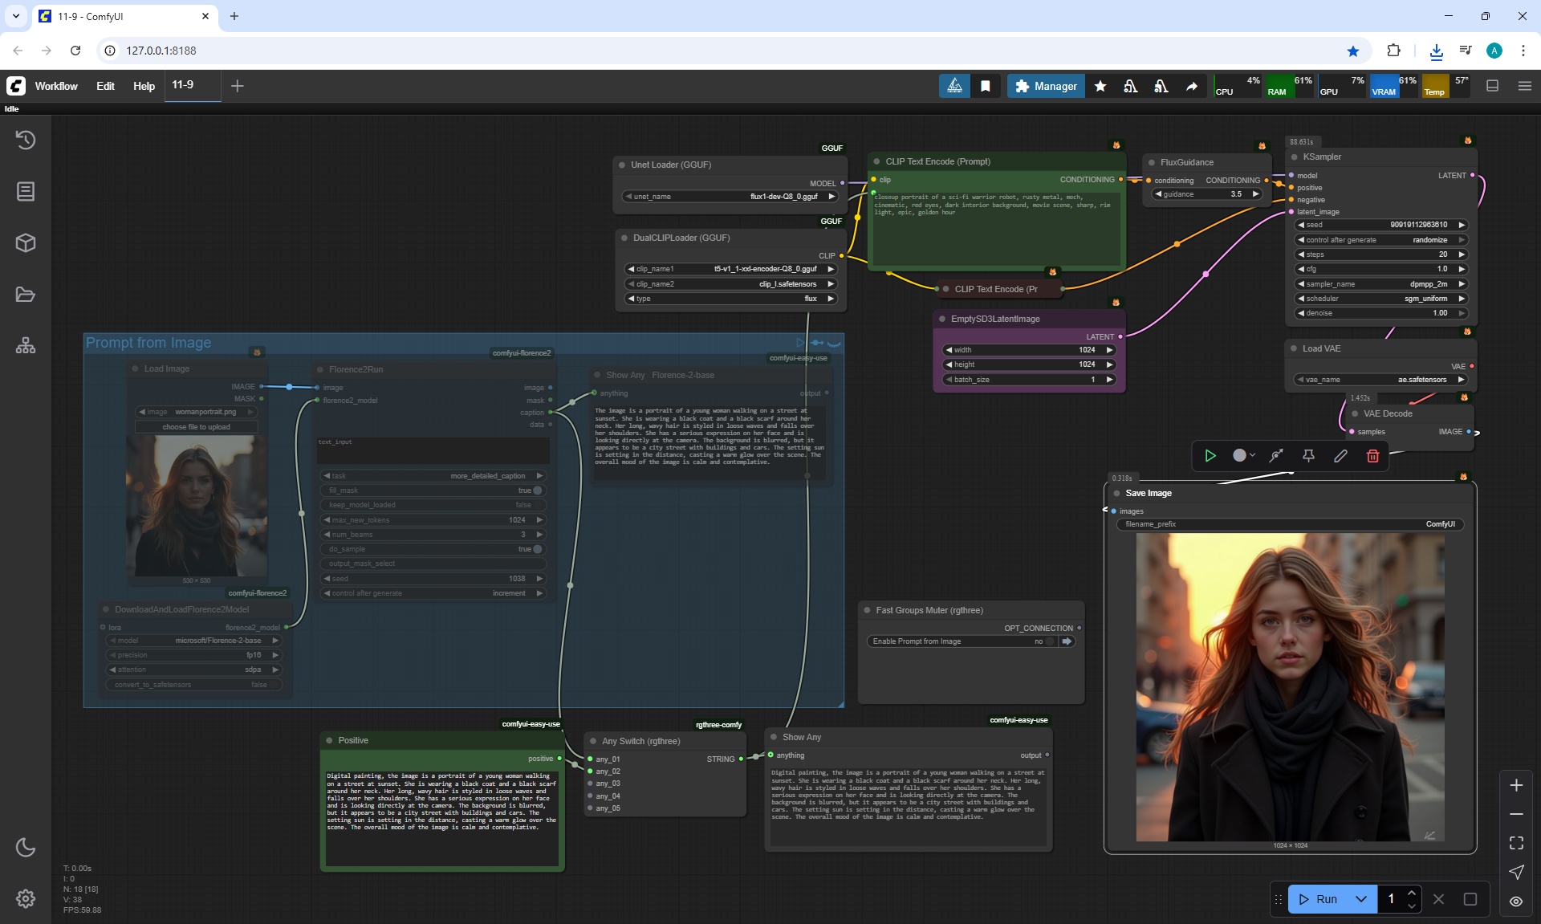Toggle dark theme moon icon
This screenshot has height=924, width=1541.
tap(26, 847)
